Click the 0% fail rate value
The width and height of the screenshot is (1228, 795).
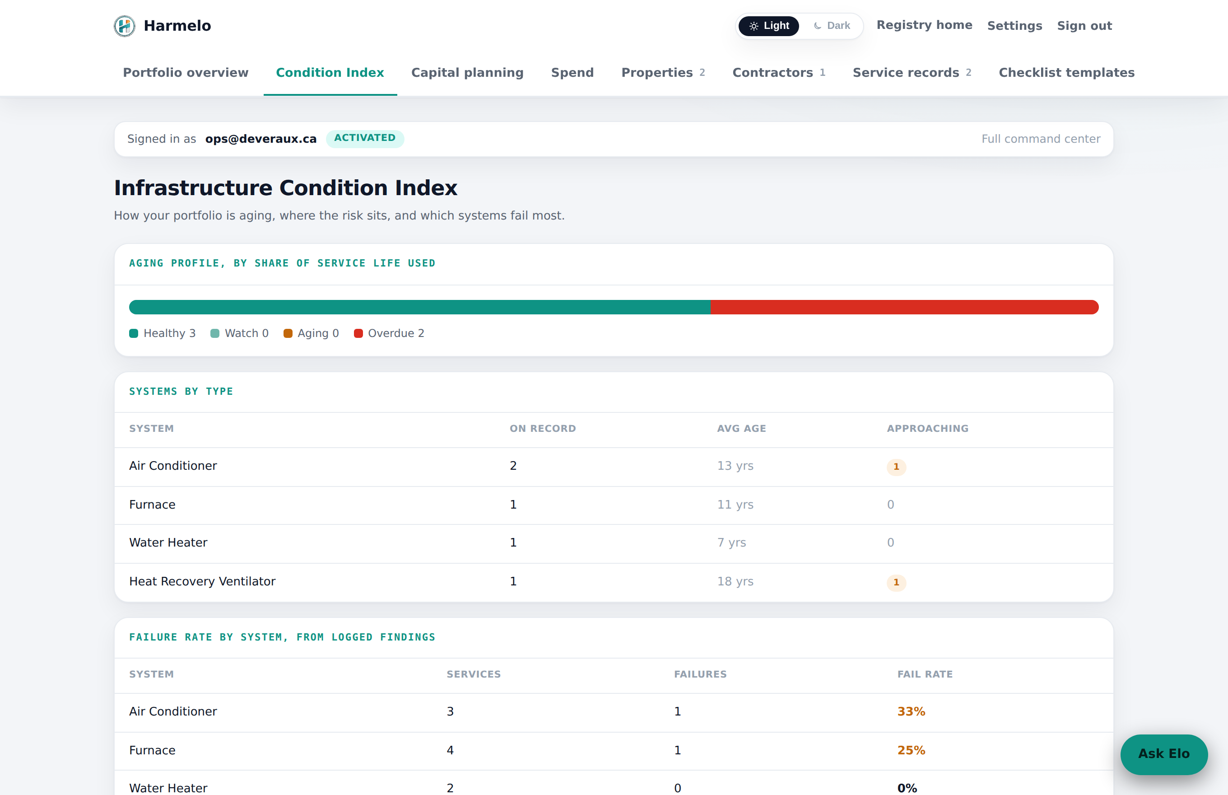tap(907, 788)
